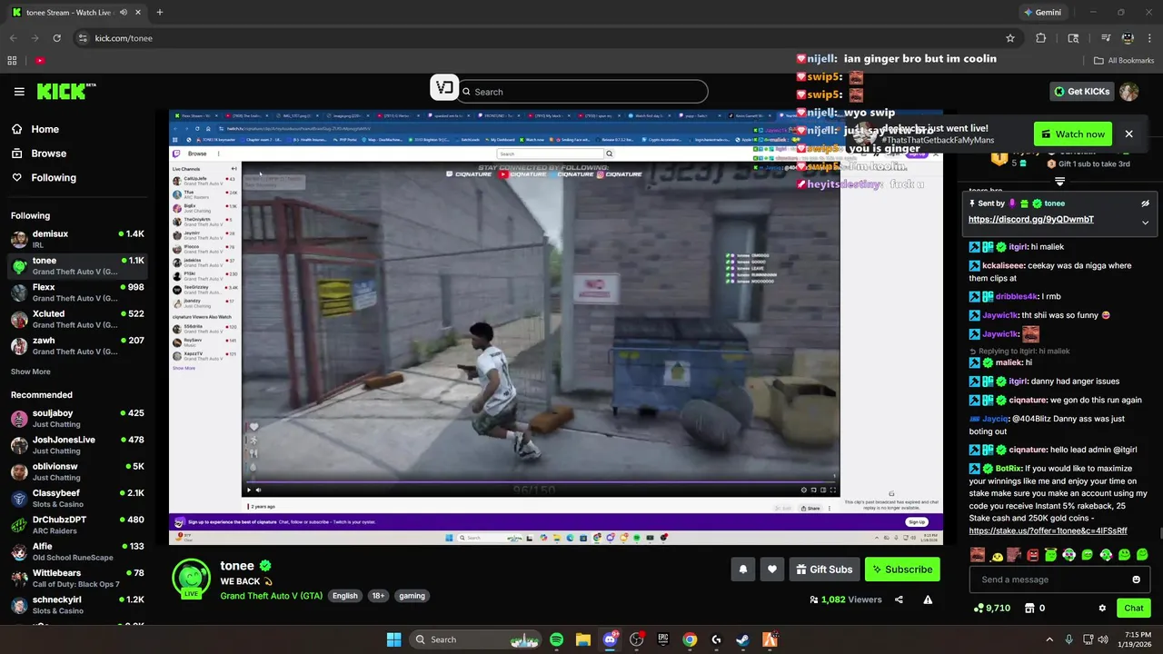Open recommended channel schneckyirl
1163x654 pixels.
pyautogui.click(x=76, y=605)
